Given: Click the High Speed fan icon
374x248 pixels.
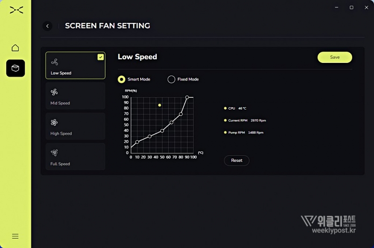Looking at the screenshot, I should (x=54, y=123).
